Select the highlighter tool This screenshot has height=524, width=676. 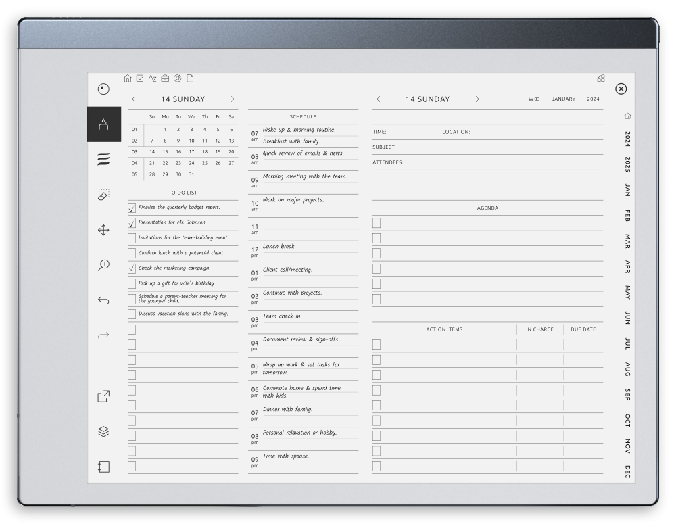pos(103,160)
